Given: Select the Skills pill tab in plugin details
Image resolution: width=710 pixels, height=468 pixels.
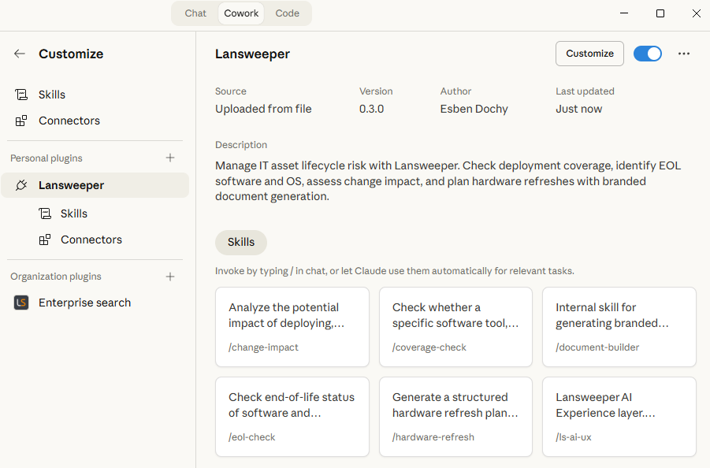Looking at the screenshot, I should [241, 242].
